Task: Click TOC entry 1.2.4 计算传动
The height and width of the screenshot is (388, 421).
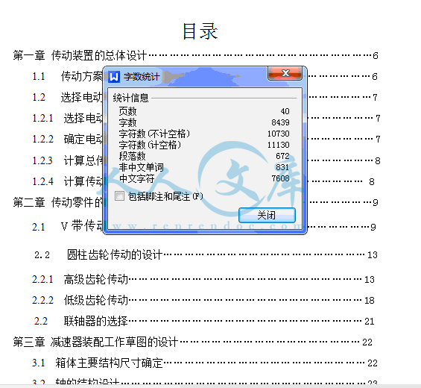Action: coord(67,181)
